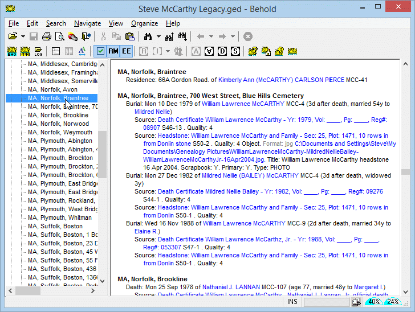The height and width of the screenshot is (312, 415).
Task: Click the Open file folder icon
Action: [13, 36]
